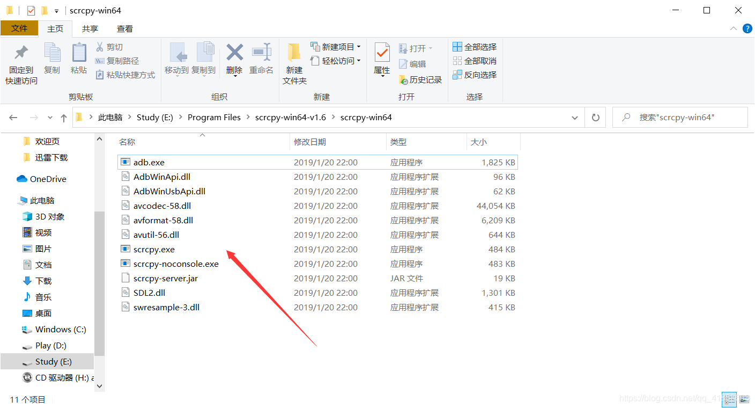The height and width of the screenshot is (408, 755).
Task: Open the Quick Access Toolbar customize dropdown
Action: (56, 11)
